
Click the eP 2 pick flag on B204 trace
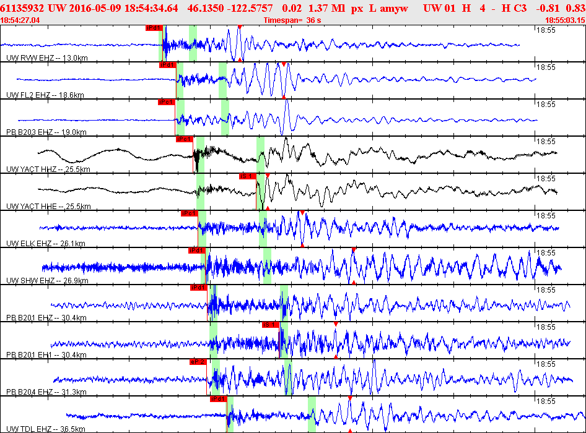pos(198,362)
